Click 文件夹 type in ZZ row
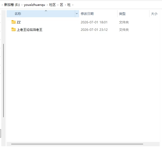 click(124, 22)
